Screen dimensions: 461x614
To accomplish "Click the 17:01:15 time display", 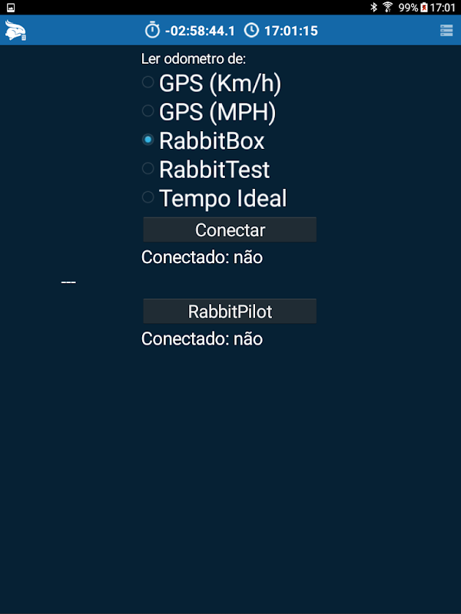I will coord(290,31).
